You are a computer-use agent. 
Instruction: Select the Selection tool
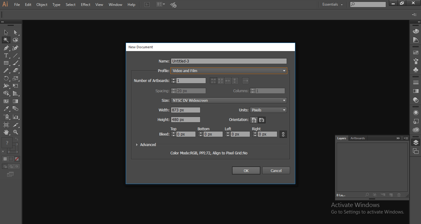click(x=6, y=32)
